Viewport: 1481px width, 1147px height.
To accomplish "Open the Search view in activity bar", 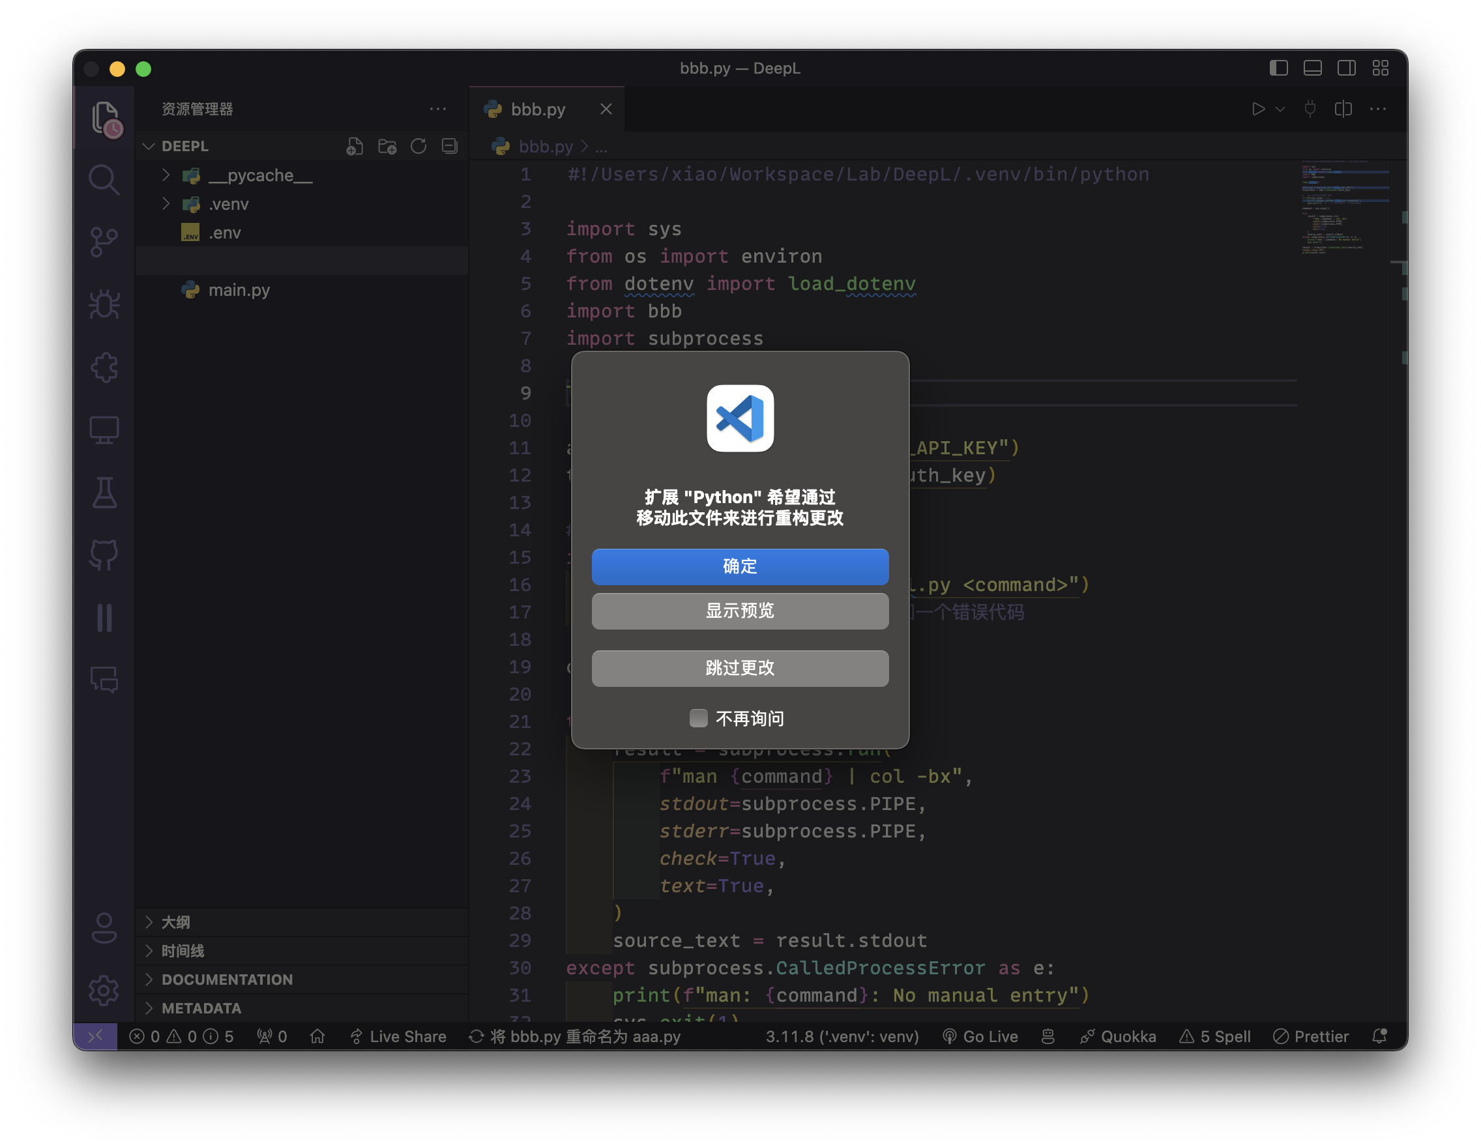I will coord(104,180).
